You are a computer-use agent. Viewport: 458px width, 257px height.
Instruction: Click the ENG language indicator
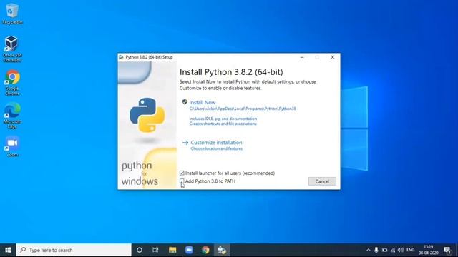point(410,250)
